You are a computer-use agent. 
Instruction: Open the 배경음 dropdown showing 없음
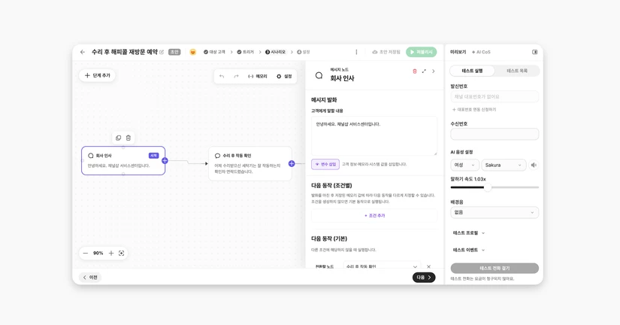click(x=494, y=213)
